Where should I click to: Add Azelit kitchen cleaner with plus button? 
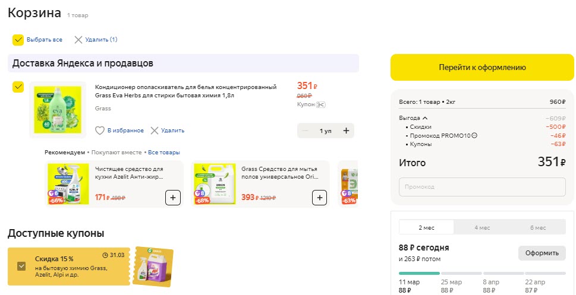click(172, 198)
